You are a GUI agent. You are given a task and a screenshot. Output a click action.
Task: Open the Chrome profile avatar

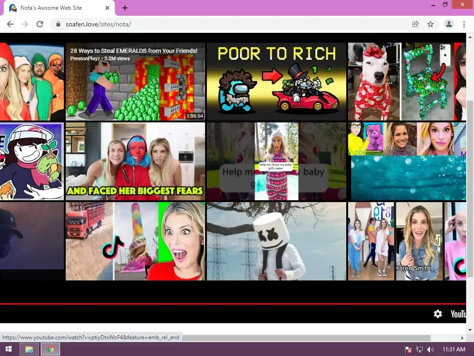click(x=449, y=24)
